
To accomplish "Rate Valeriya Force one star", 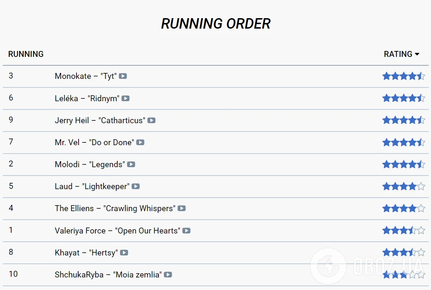I will (386, 231).
